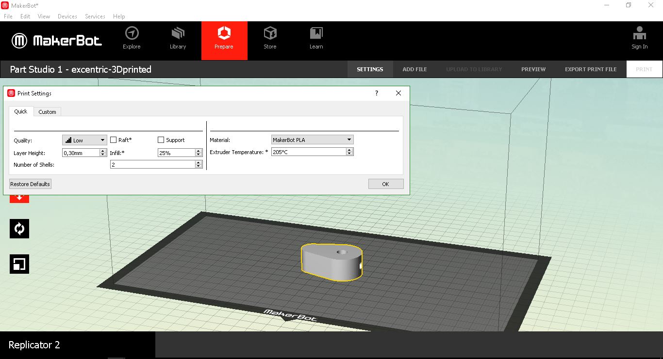Open the Devices menu

pos(67,16)
